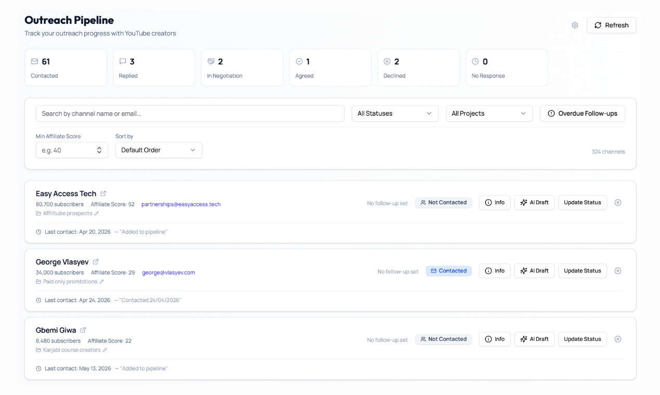Click Easy Access Tech Not Contacted badge
Image resolution: width=660 pixels, height=395 pixels.
pyautogui.click(x=443, y=202)
